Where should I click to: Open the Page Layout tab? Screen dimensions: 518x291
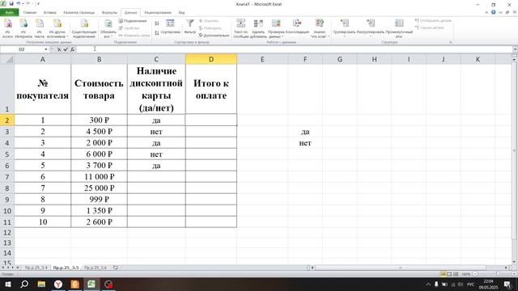click(x=79, y=13)
